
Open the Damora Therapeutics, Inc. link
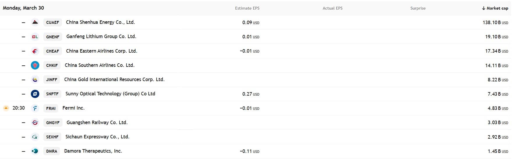tap(93, 151)
